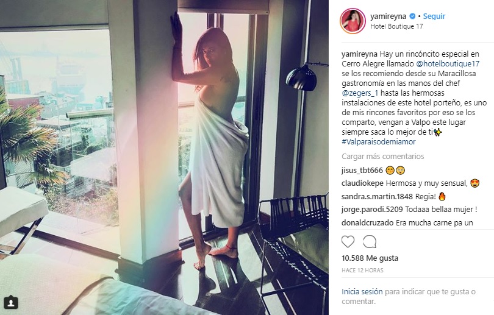
Task: Open claudiokepe commenter profile
Action: (x=362, y=183)
